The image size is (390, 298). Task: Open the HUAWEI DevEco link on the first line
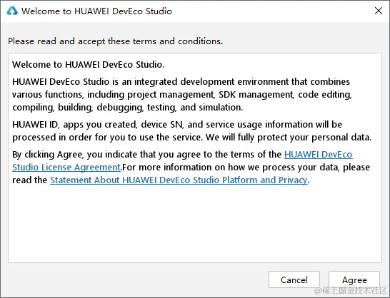[318, 155]
